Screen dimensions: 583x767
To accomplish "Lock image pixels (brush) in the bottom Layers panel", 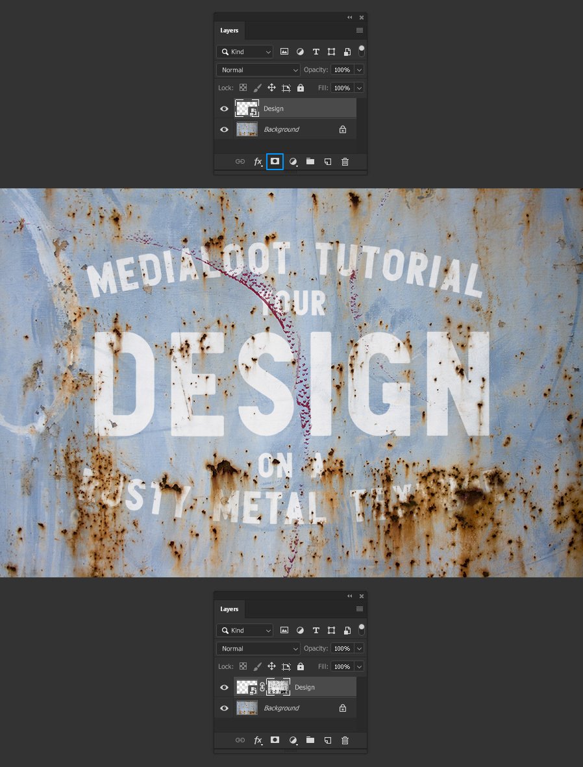I will (257, 667).
